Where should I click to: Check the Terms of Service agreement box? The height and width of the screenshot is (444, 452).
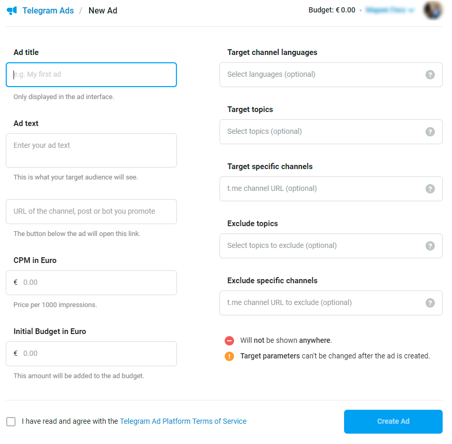[x=11, y=422]
